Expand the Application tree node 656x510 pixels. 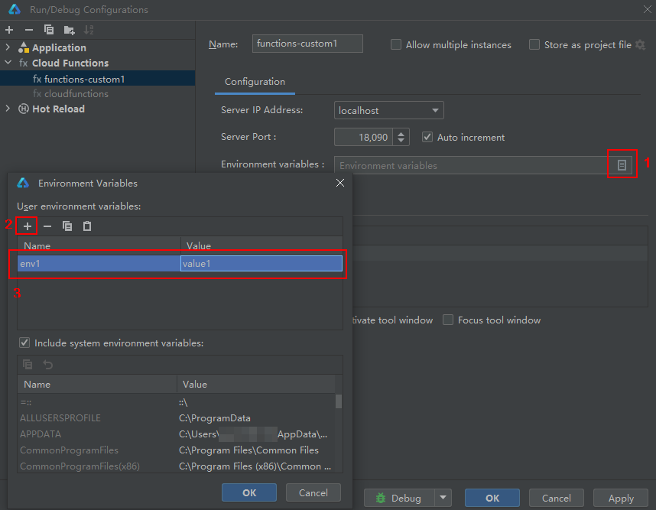(x=8, y=48)
